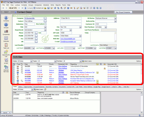Open the Layout dropdown at bottom left

pos(6,113)
